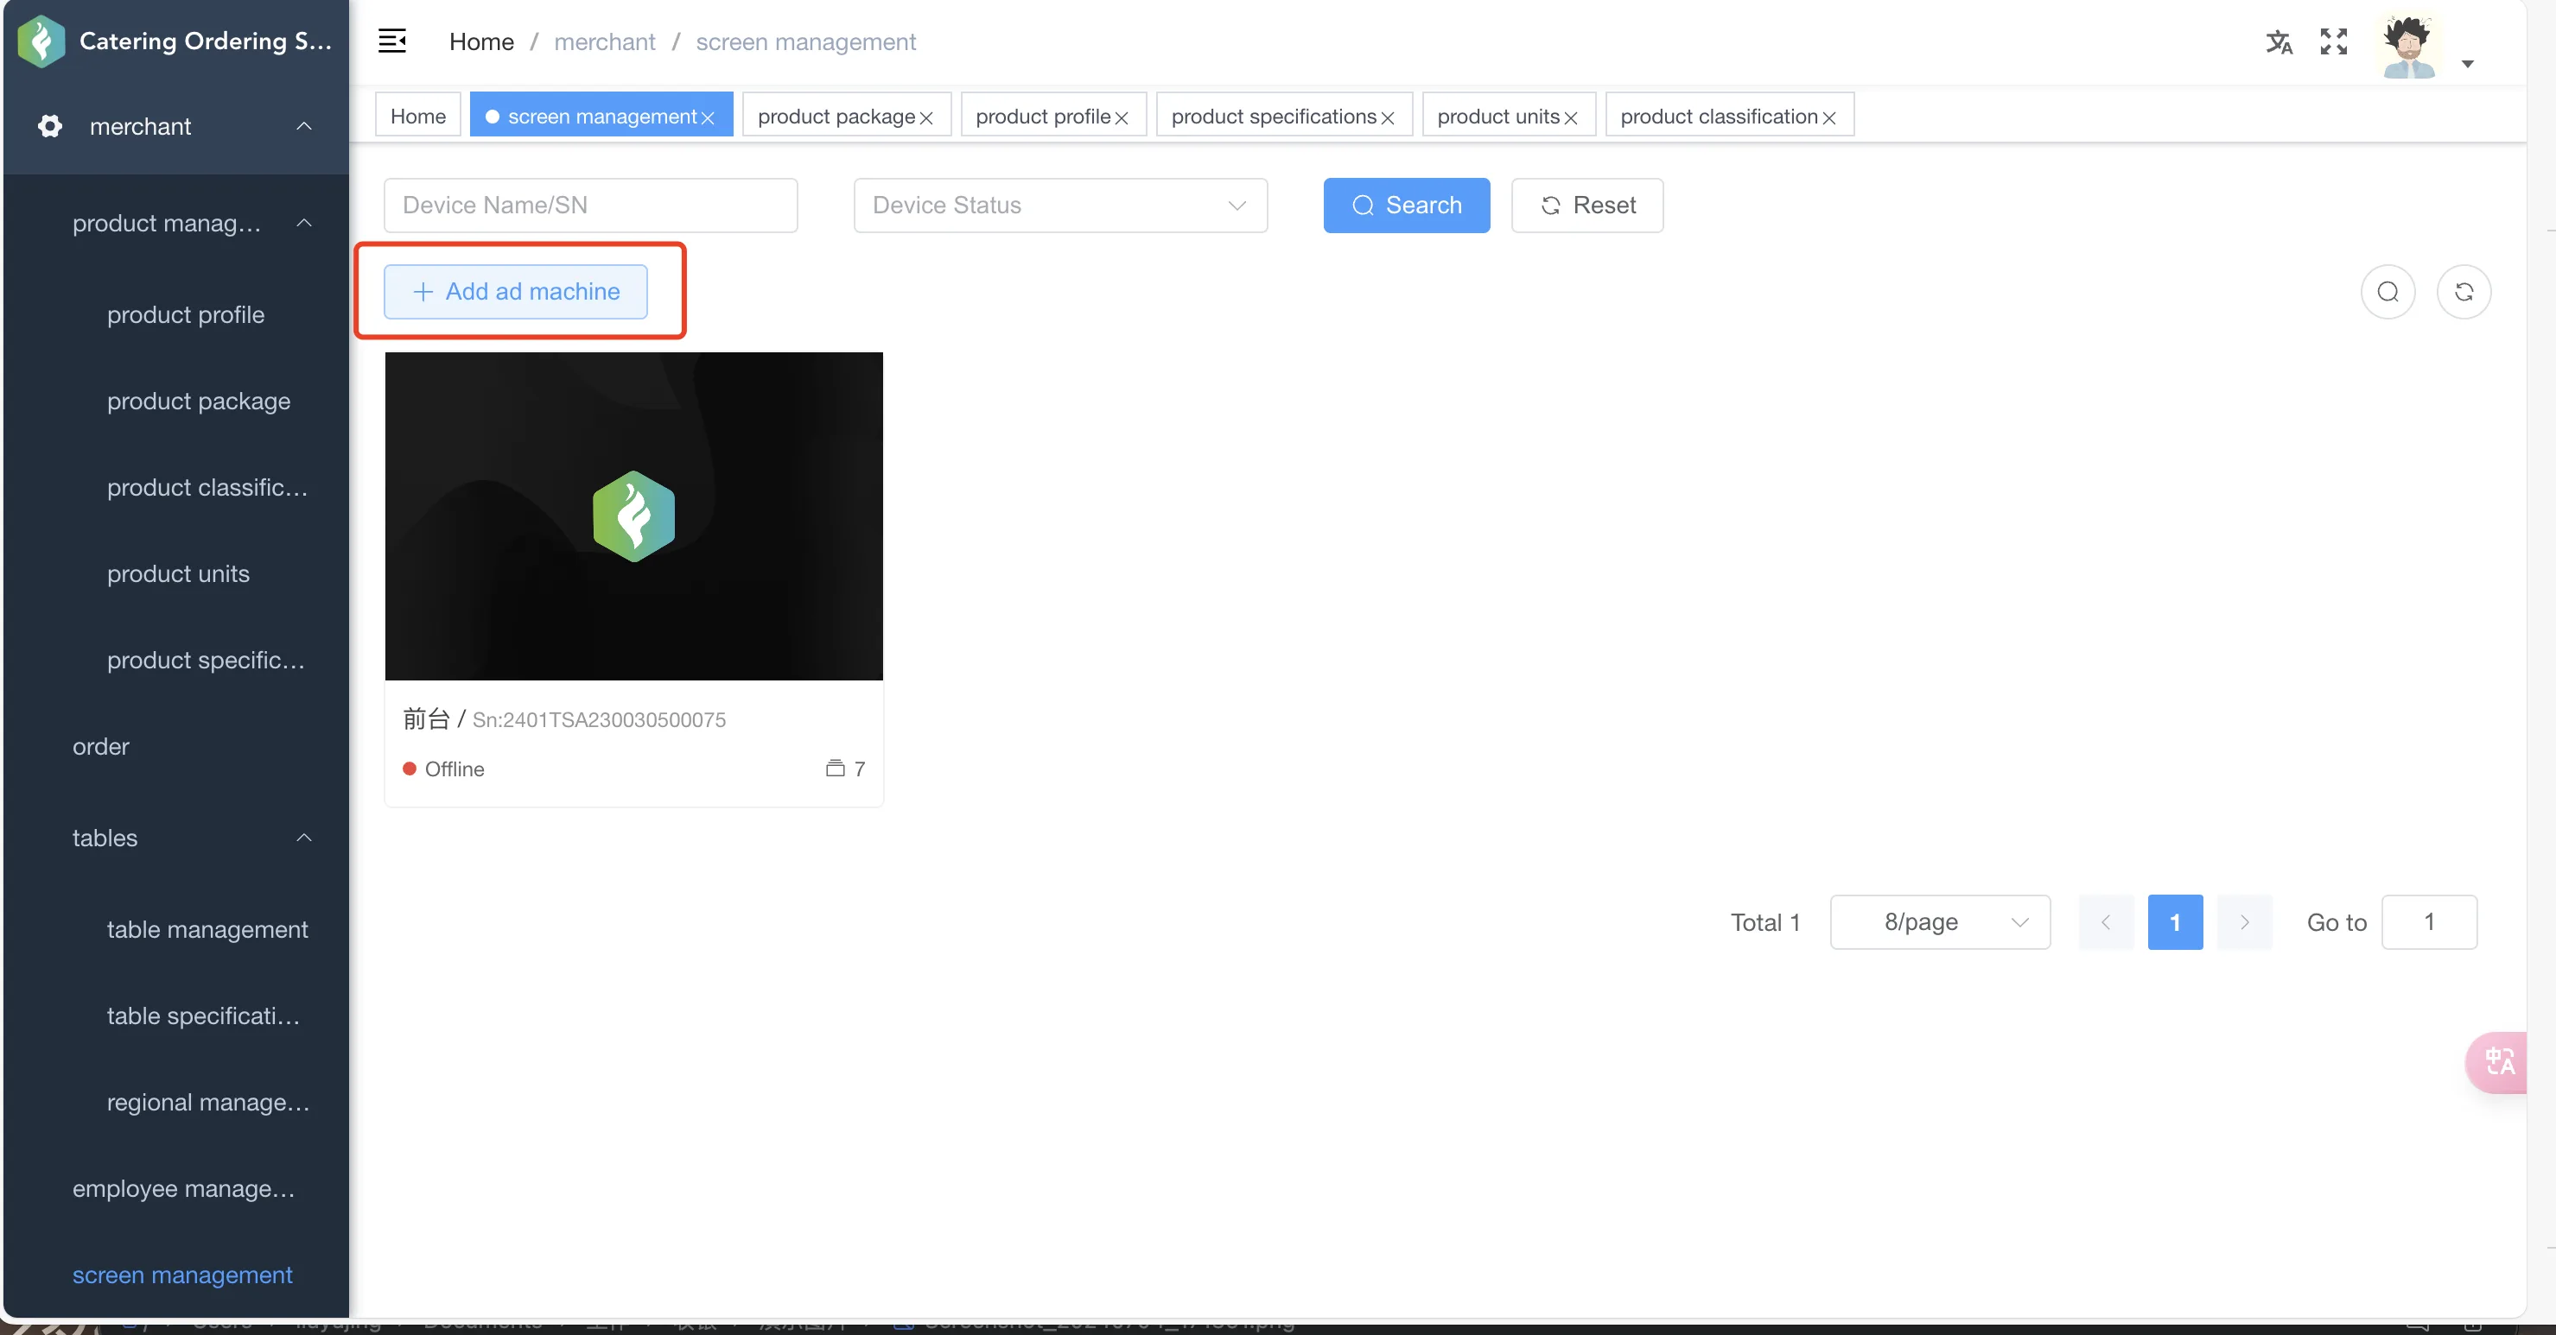This screenshot has height=1335, width=2556.
Task: Open regional management in the sidebar
Action: pyautogui.click(x=208, y=1102)
